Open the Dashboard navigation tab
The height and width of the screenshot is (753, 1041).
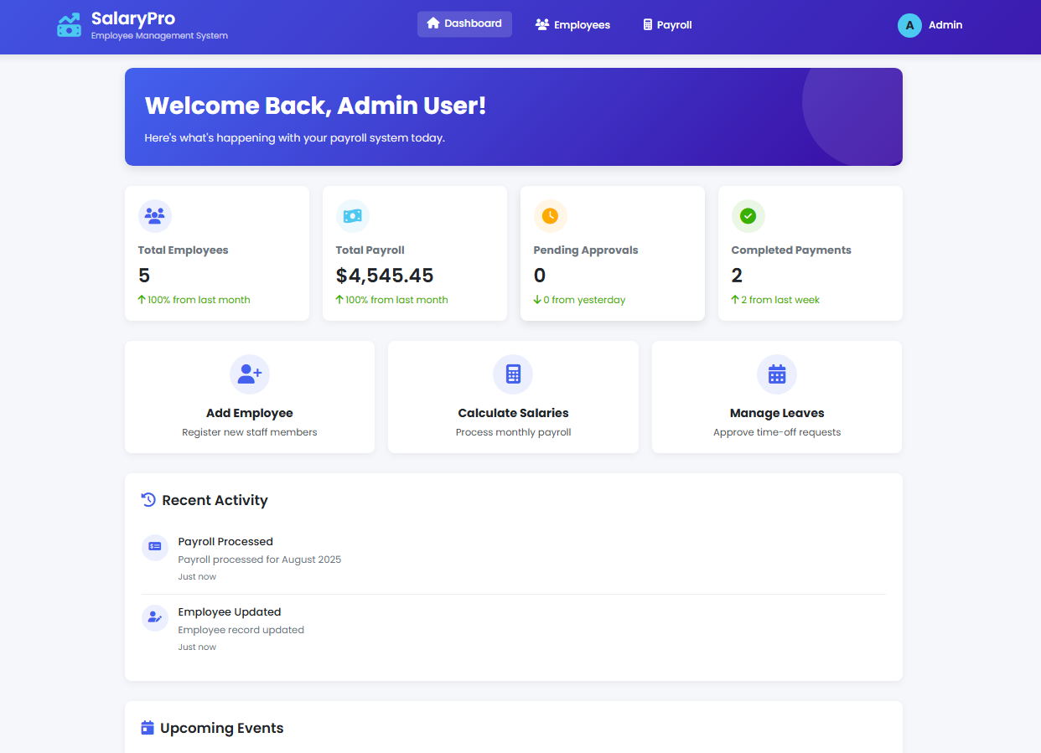(x=464, y=24)
